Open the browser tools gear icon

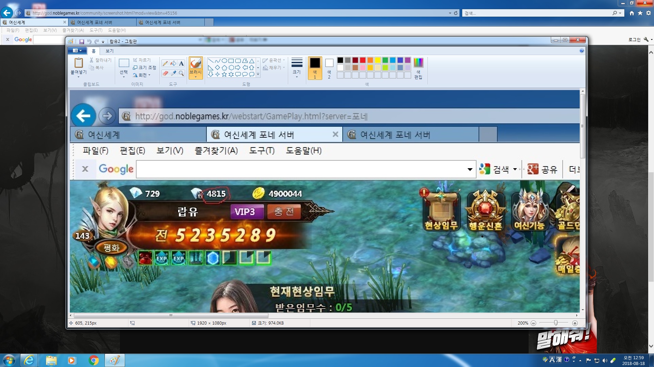648,13
